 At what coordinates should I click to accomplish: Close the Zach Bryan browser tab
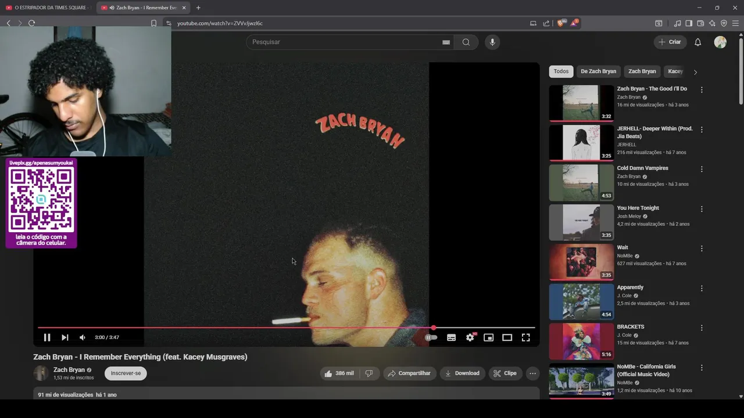(x=184, y=8)
